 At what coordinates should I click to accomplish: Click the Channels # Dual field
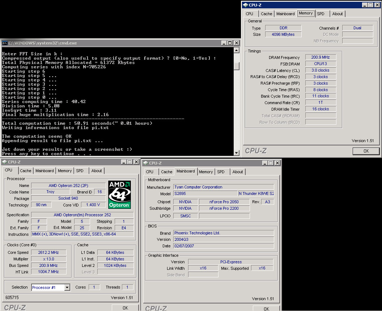pyautogui.click(x=357, y=28)
